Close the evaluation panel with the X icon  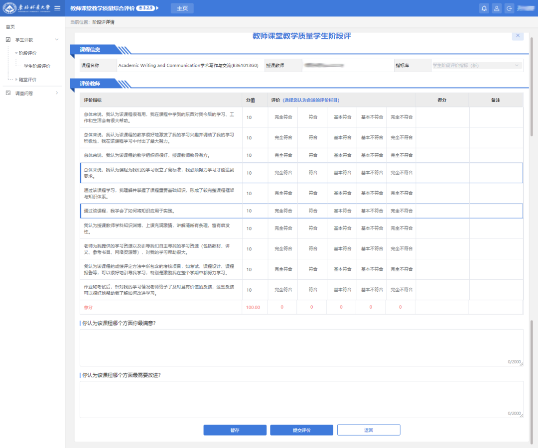(x=518, y=36)
